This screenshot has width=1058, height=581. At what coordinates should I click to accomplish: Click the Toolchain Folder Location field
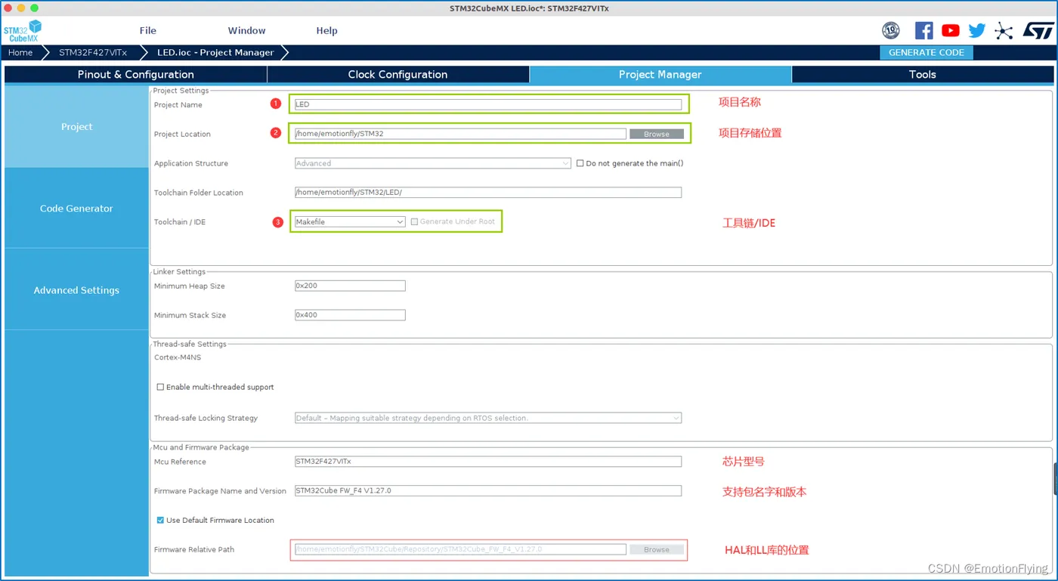[488, 193]
